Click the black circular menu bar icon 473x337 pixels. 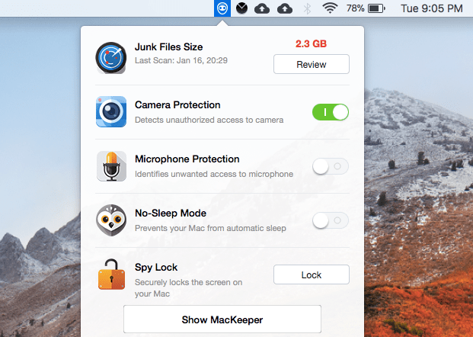click(x=241, y=9)
